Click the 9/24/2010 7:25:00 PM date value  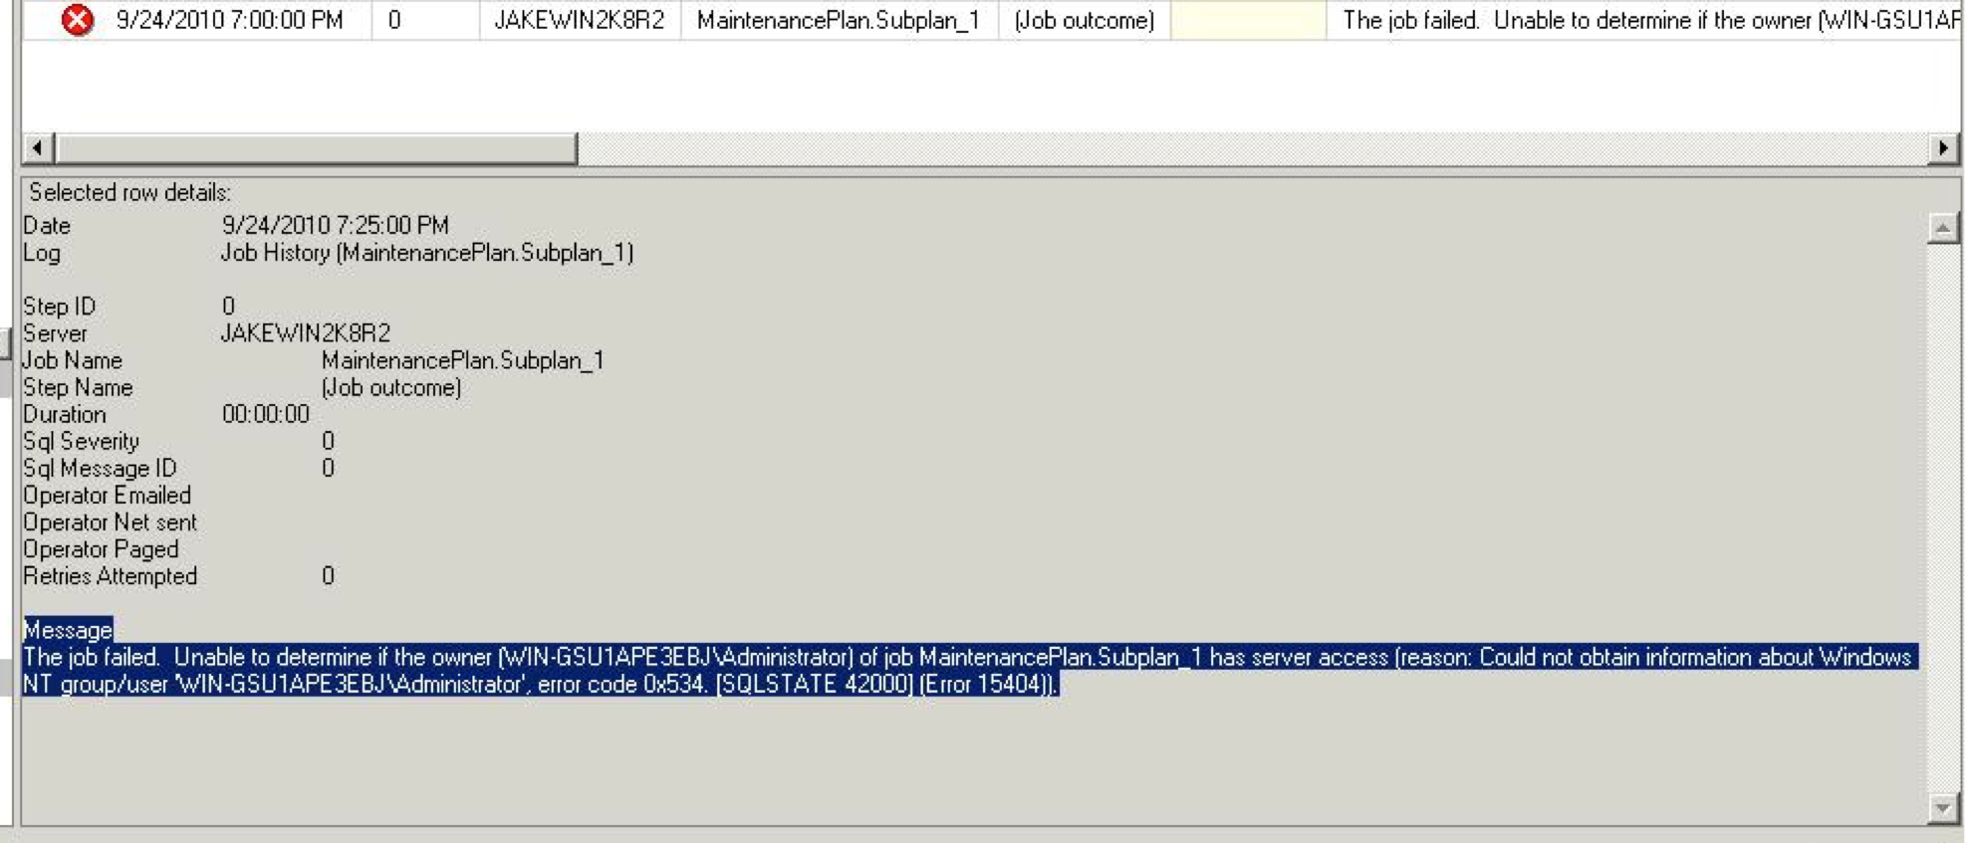click(335, 226)
